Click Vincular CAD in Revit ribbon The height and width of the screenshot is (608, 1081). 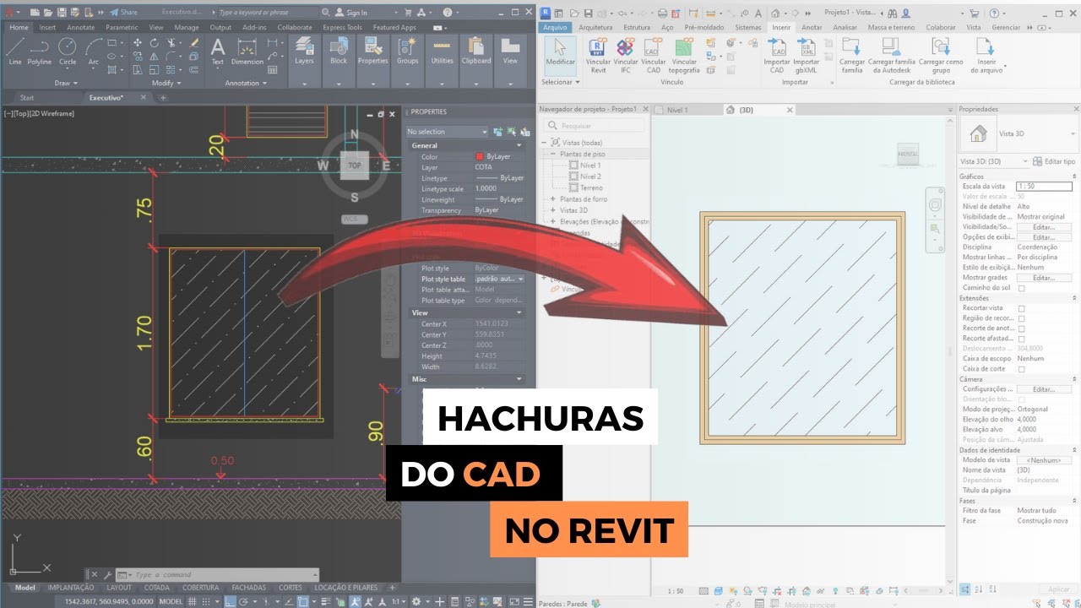653,56
